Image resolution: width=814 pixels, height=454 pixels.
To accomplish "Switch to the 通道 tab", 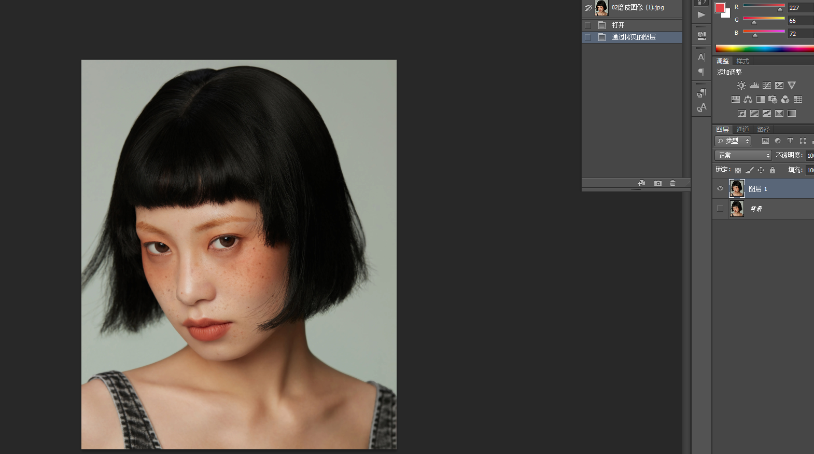I will [x=742, y=130].
